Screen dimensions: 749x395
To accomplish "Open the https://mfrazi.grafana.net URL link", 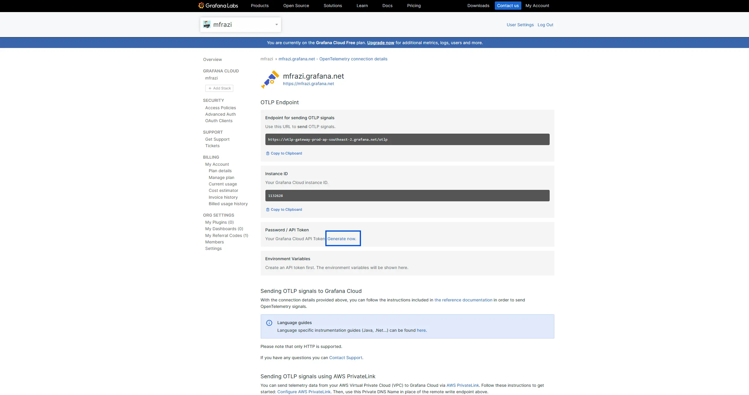I will [x=308, y=84].
